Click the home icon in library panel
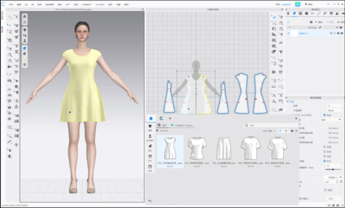Viewport: 345px width, 208px height. pos(151,118)
